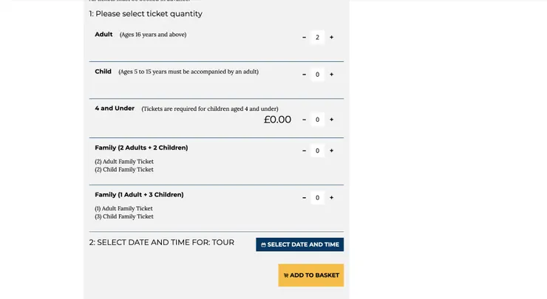The image size is (547, 299).
Task: Increase Adult ticket quantity with plus
Action: click(331, 38)
